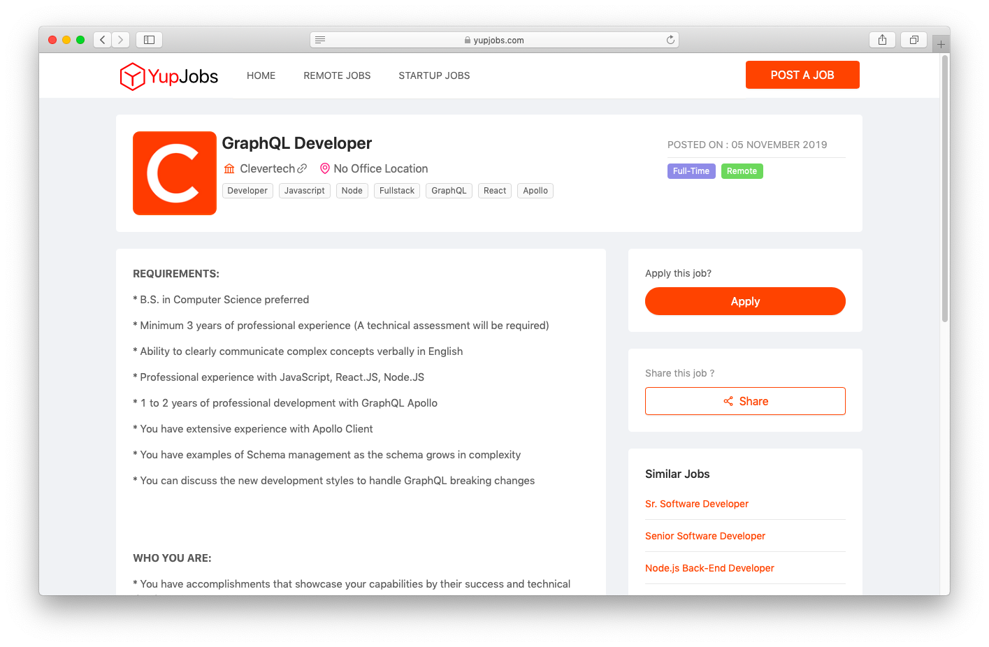989x647 pixels.
Task: Open the HOME navigation item
Action: pyautogui.click(x=261, y=75)
